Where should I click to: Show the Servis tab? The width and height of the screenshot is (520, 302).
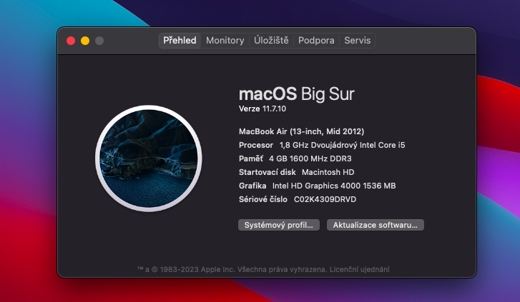click(x=358, y=41)
